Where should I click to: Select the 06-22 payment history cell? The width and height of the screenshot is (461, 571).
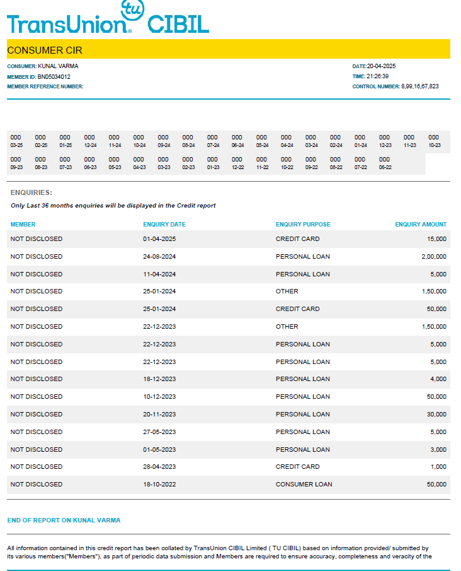pos(385,163)
